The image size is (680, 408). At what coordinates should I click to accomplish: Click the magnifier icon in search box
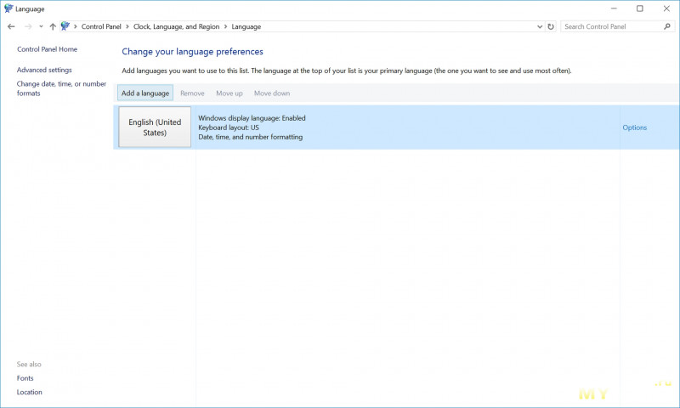click(x=666, y=26)
